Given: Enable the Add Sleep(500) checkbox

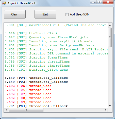Looking at the screenshot, I should tap(67, 14).
